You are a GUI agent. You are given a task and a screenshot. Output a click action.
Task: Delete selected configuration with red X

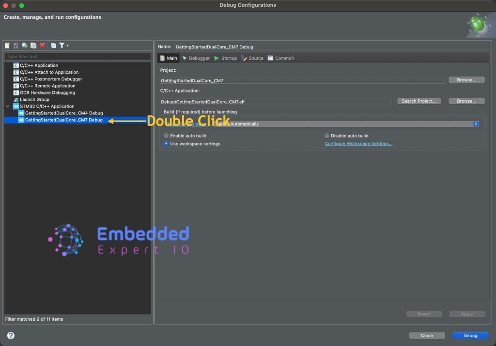click(x=43, y=46)
